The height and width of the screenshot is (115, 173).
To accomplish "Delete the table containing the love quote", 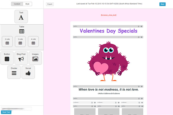I will click(139, 87).
